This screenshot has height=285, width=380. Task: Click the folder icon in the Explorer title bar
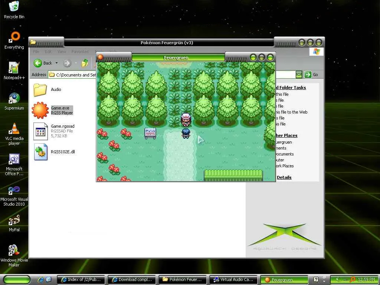[33, 43]
